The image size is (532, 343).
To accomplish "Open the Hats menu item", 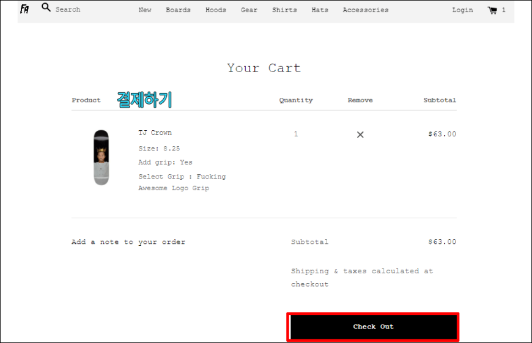I will 320,10.
